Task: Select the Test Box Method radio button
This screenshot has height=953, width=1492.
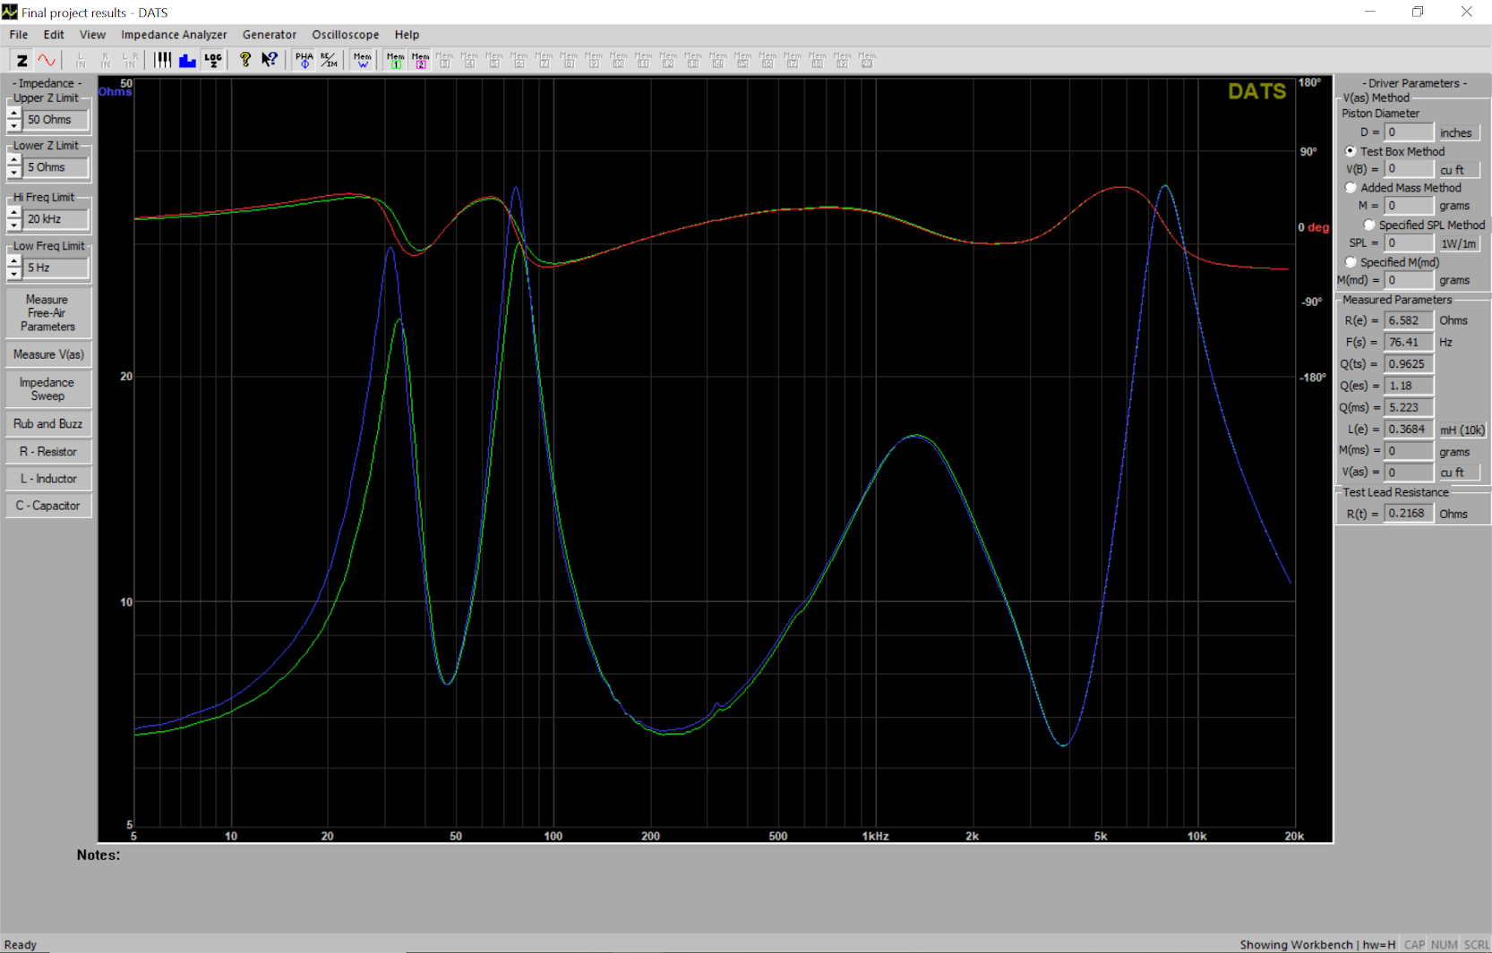Action: pos(1351,151)
